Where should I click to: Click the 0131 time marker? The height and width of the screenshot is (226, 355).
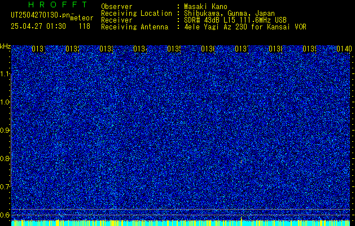[39, 49]
